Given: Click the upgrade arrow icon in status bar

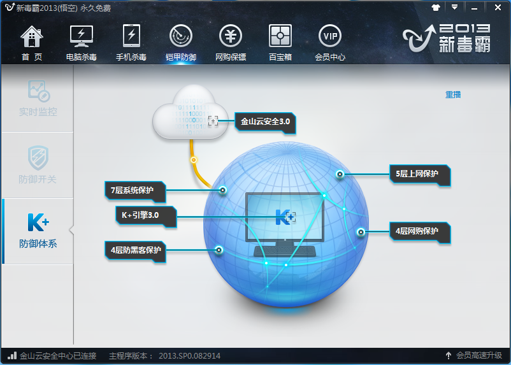Looking at the screenshot, I should click(x=449, y=355).
